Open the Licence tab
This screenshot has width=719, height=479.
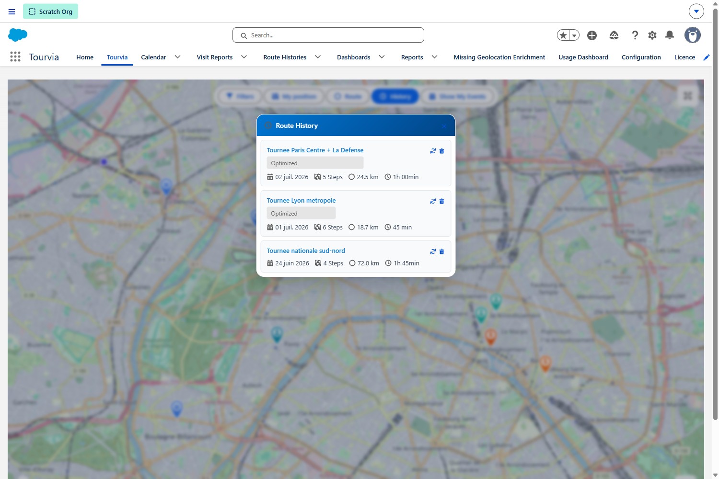pos(684,57)
